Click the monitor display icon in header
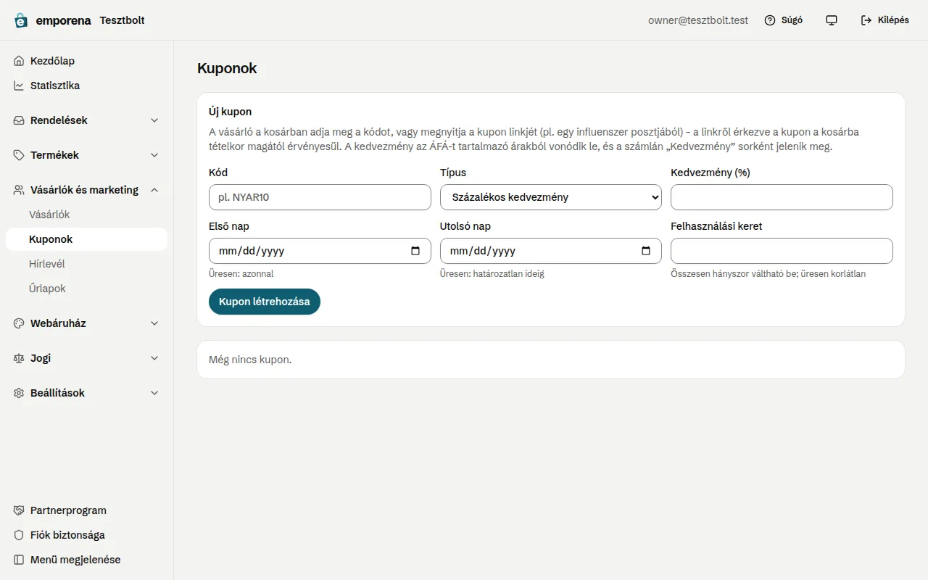 (832, 20)
